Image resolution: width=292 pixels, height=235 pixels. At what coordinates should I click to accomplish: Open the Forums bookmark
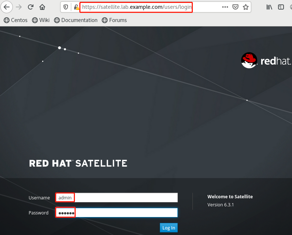(x=114, y=20)
